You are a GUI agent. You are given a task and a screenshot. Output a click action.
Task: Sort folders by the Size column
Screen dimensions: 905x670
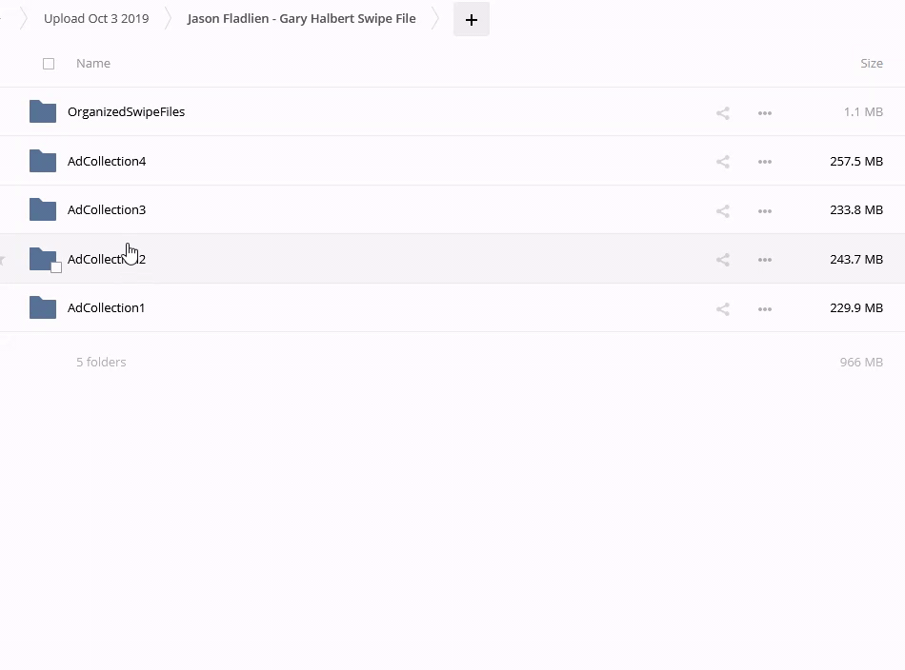871,64
